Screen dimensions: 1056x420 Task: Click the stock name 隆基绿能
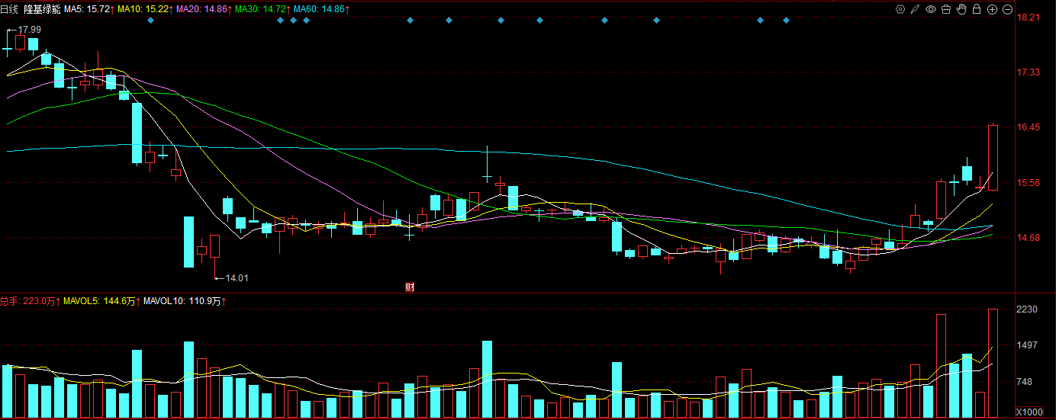(42, 9)
